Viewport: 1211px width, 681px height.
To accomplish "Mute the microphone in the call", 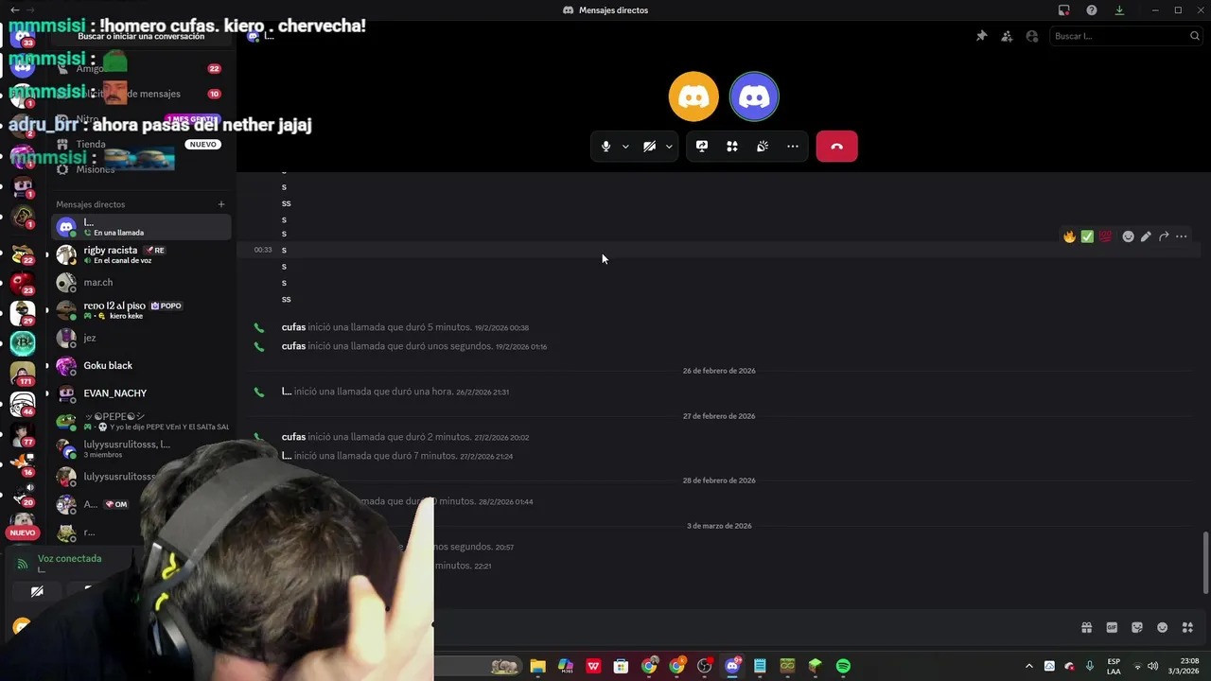I will (606, 147).
